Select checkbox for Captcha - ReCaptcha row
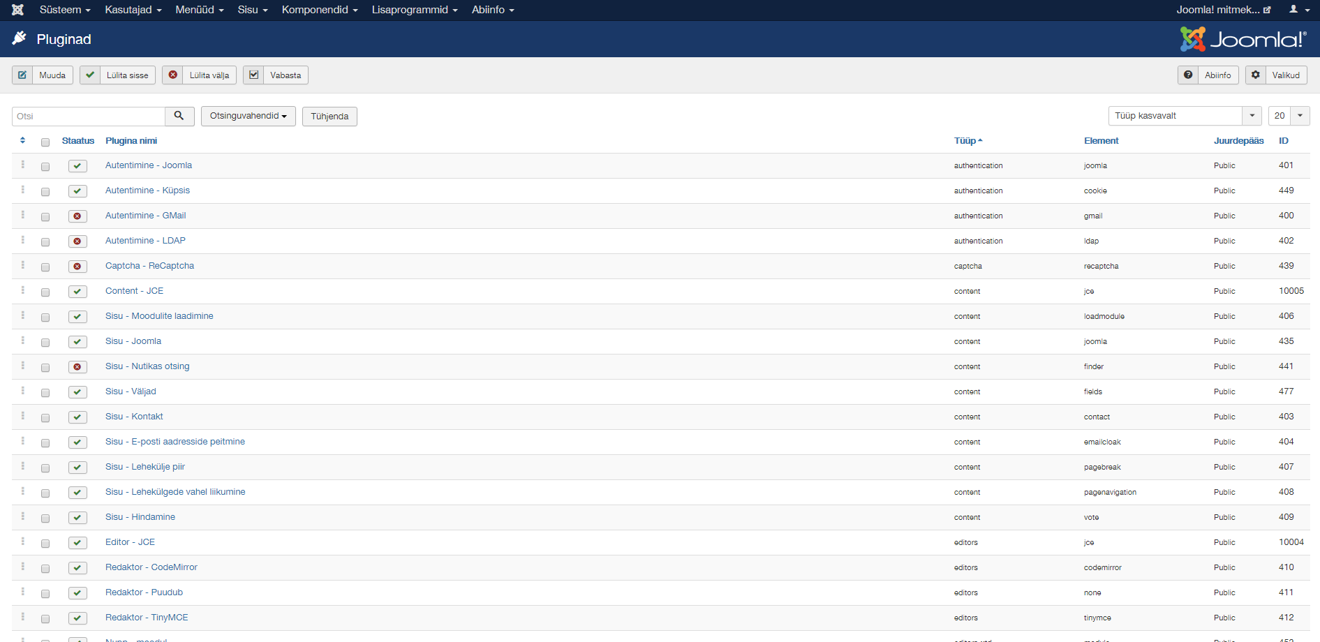This screenshot has width=1320, height=642. 45,267
